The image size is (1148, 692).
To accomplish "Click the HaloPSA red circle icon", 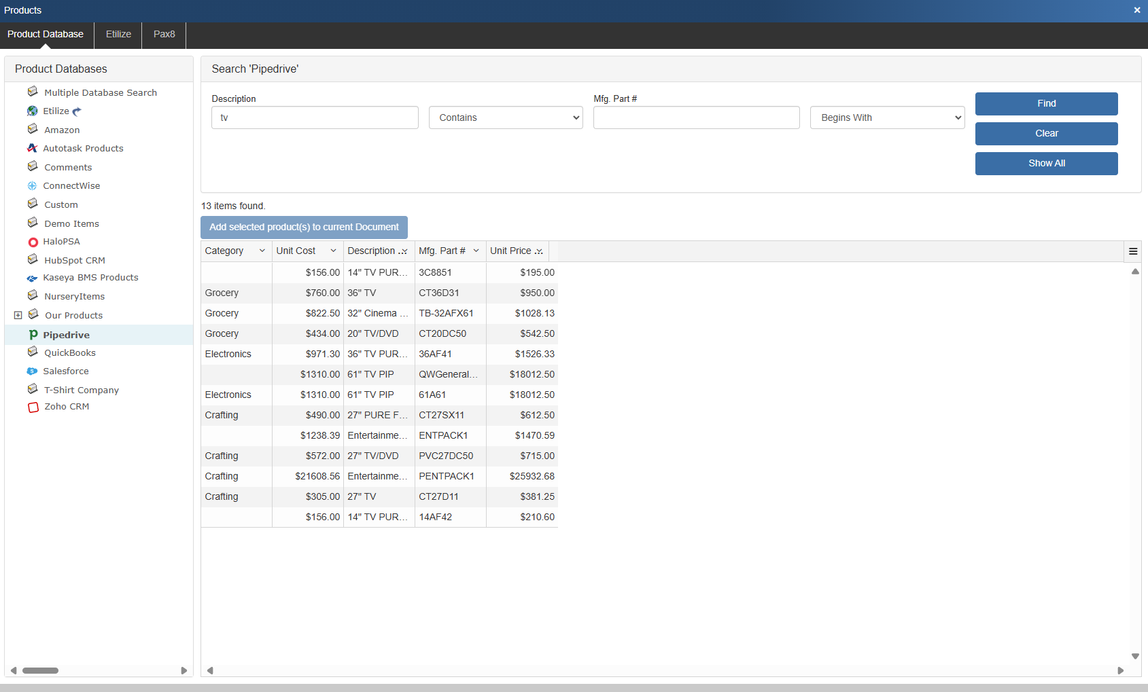I will [33, 242].
